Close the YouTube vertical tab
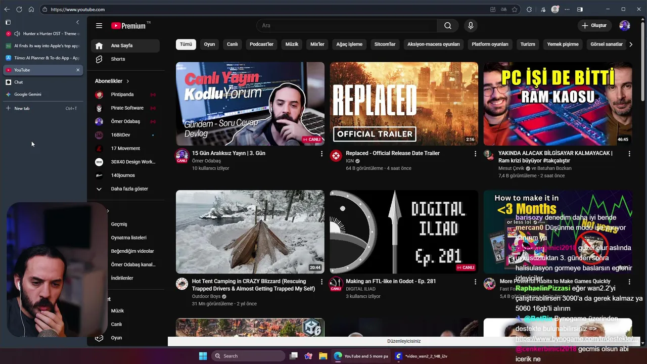Image resolution: width=647 pixels, height=364 pixels. point(78,70)
